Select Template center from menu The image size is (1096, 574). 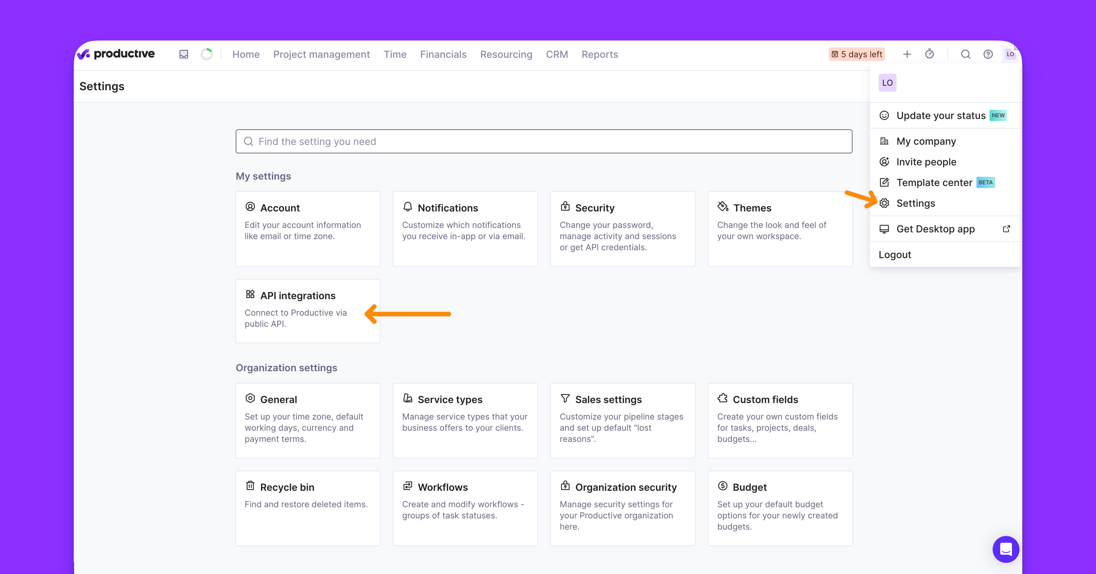pos(934,183)
